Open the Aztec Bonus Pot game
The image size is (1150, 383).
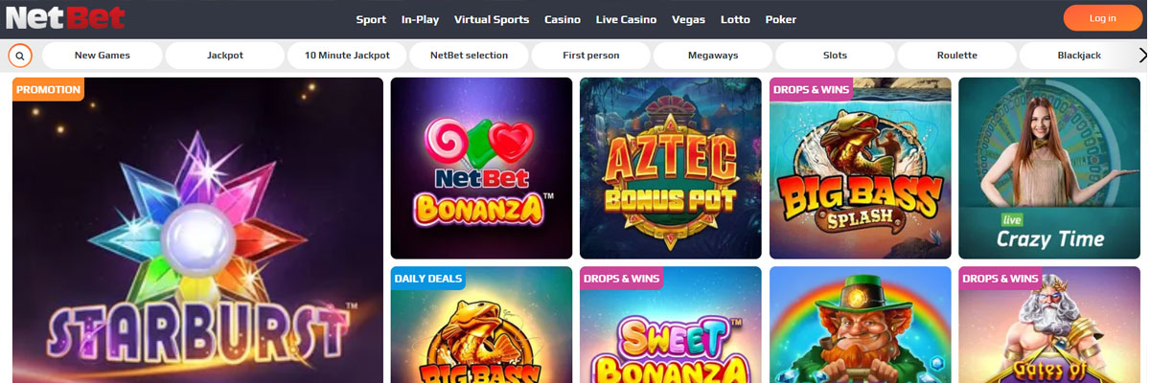tap(671, 168)
